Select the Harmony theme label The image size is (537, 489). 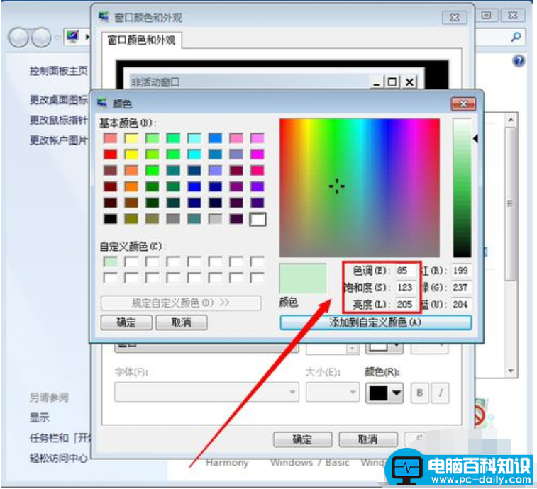click(x=227, y=463)
